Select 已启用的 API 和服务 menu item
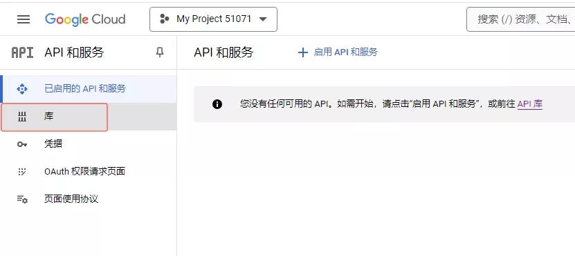This screenshot has width=575, height=256. 89,89
